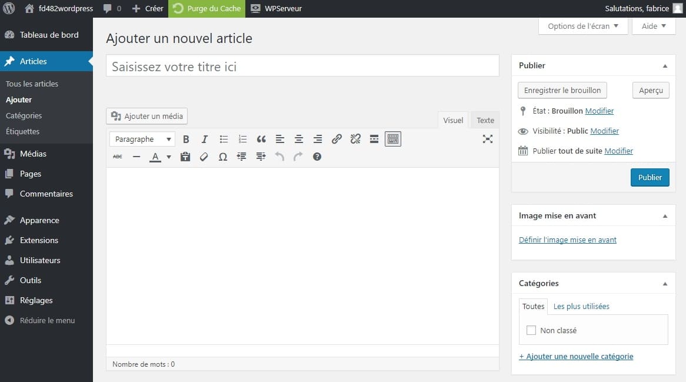Open the Options de l'écran dropdown
Viewport: 686px width, 382px height.
click(582, 26)
